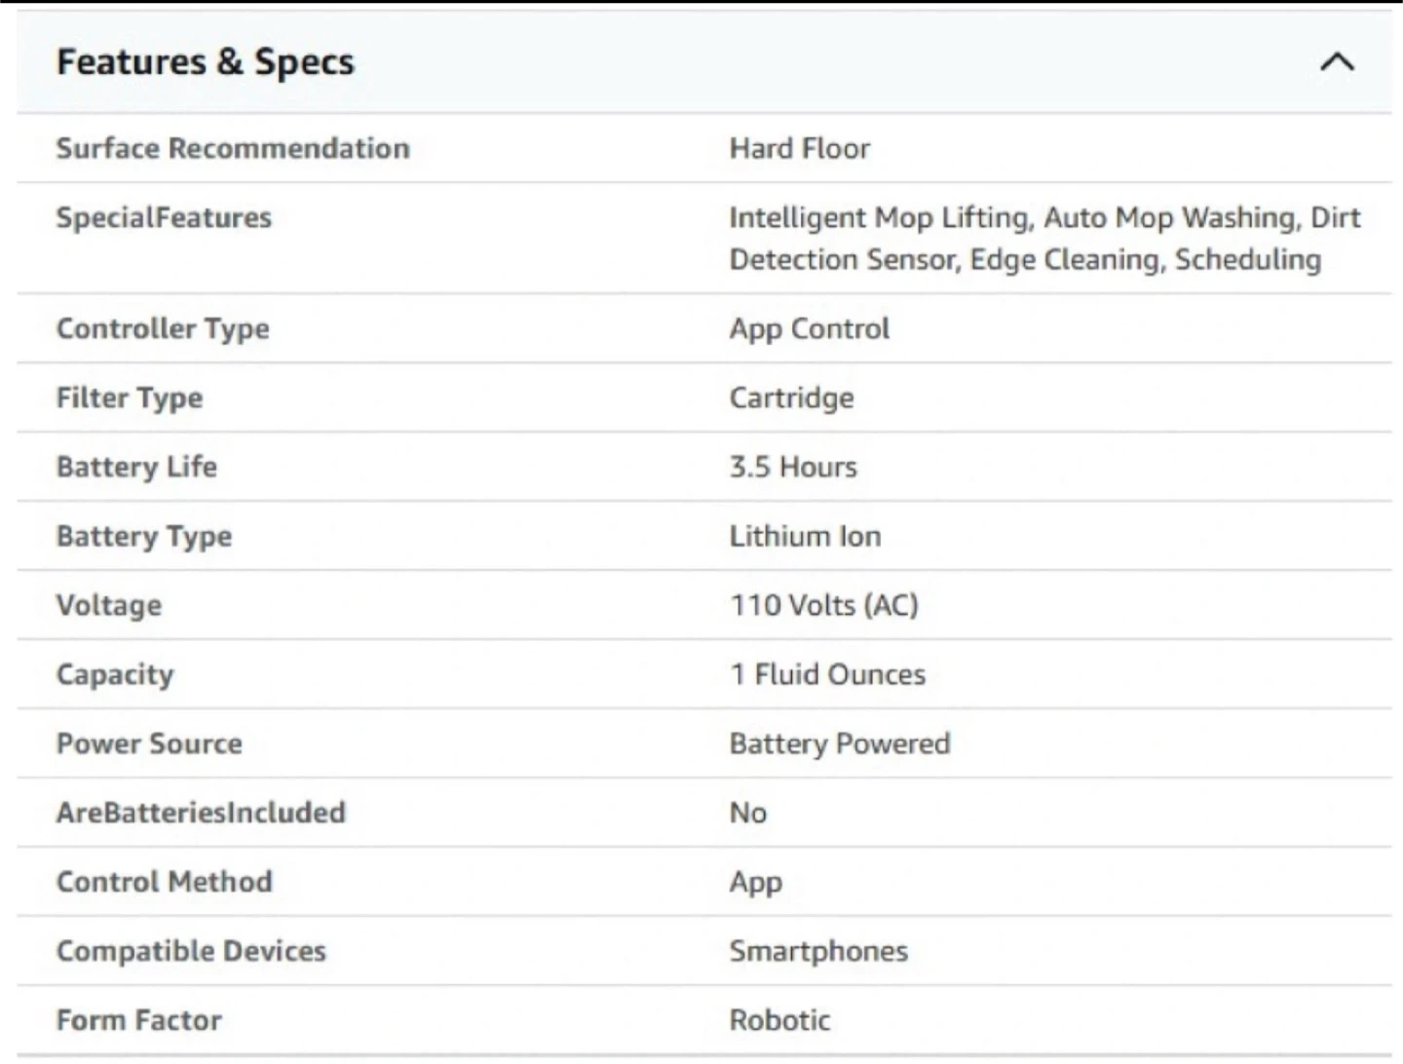This screenshot has width=1403, height=1064.
Task: Click the Battery Life label
Action: pos(136,467)
